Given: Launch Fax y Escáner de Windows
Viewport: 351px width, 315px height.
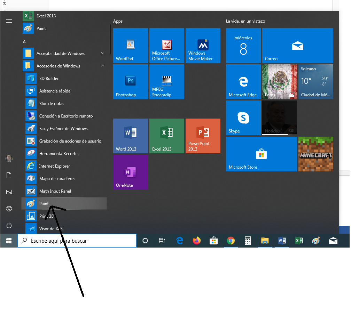Looking at the screenshot, I should pos(64,129).
